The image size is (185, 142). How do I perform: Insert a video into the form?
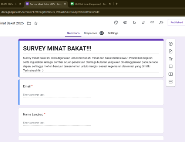(x=171, y=74)
